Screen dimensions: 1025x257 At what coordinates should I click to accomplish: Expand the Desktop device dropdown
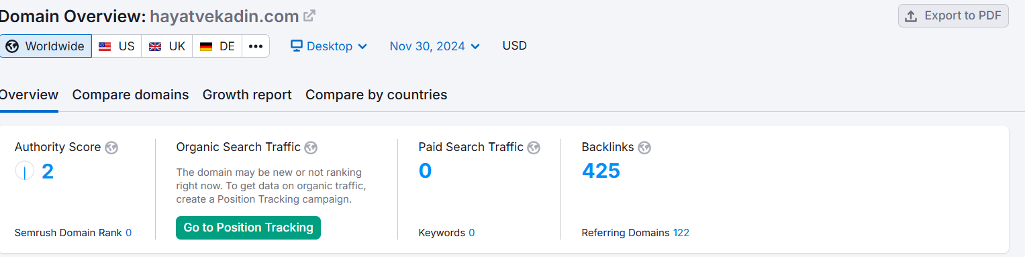tap(329, 46)
